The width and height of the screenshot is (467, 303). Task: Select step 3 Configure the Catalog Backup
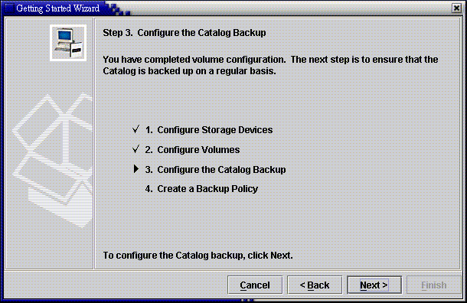[215, 169]
